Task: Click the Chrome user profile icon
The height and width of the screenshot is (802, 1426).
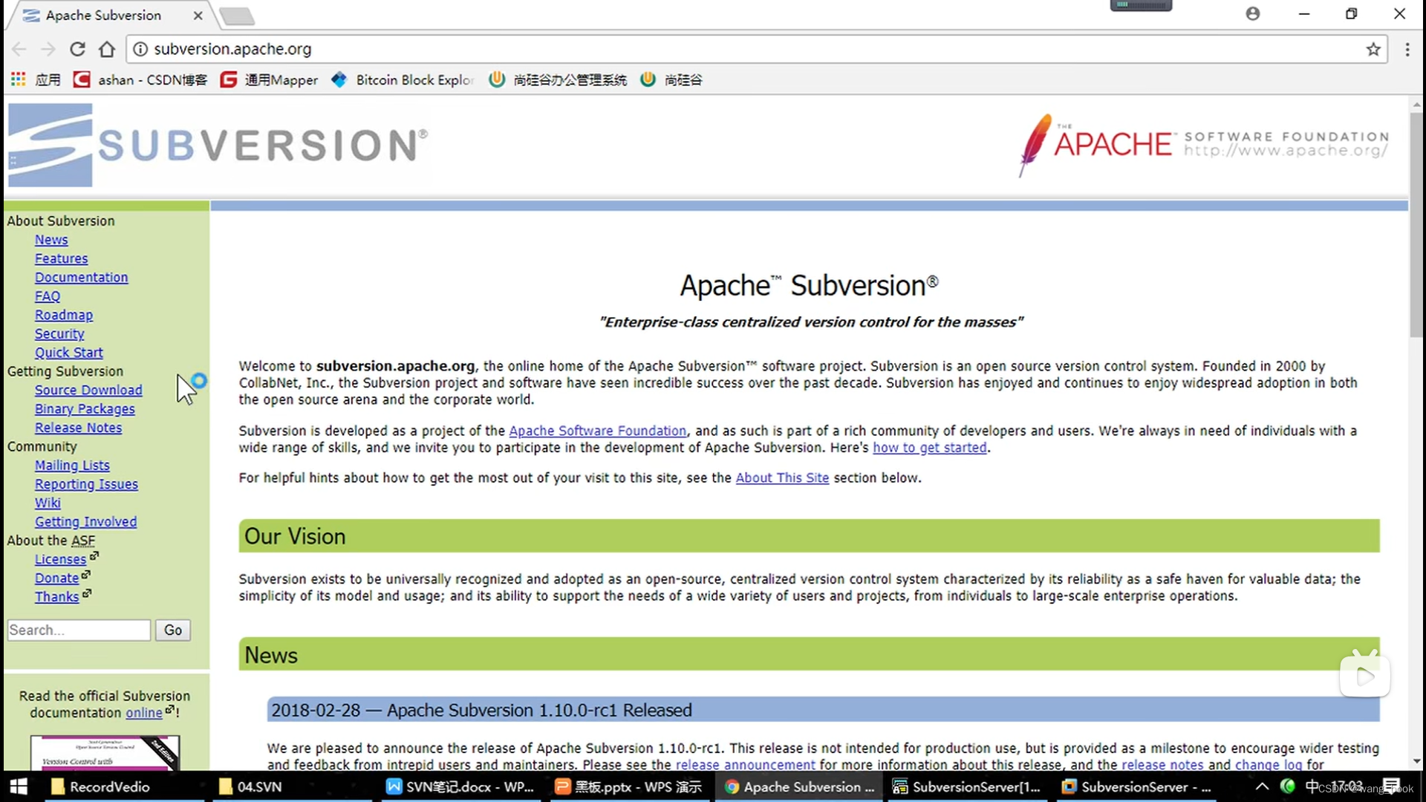Action: coord(1252,13)
